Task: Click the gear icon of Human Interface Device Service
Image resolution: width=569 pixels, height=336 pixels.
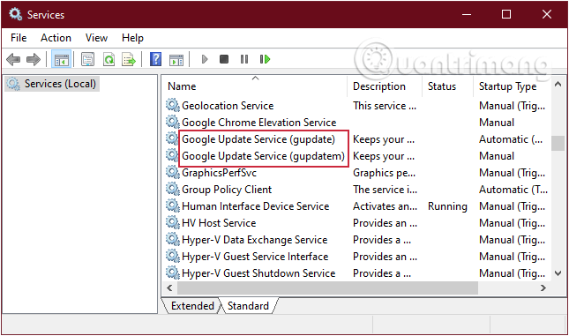Action: [x=173, y=205]
